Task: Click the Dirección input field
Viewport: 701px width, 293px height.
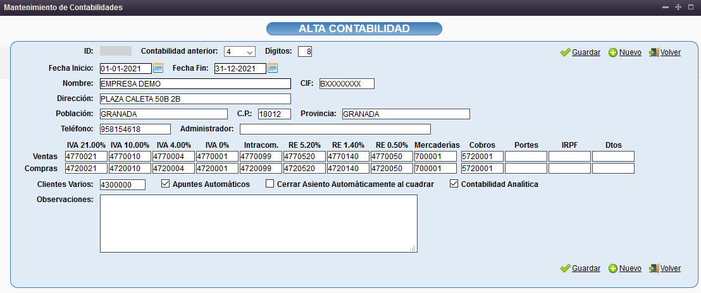Action: tap(195, 99)
